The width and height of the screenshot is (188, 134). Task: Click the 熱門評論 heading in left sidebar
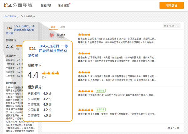tap(11, 83)
